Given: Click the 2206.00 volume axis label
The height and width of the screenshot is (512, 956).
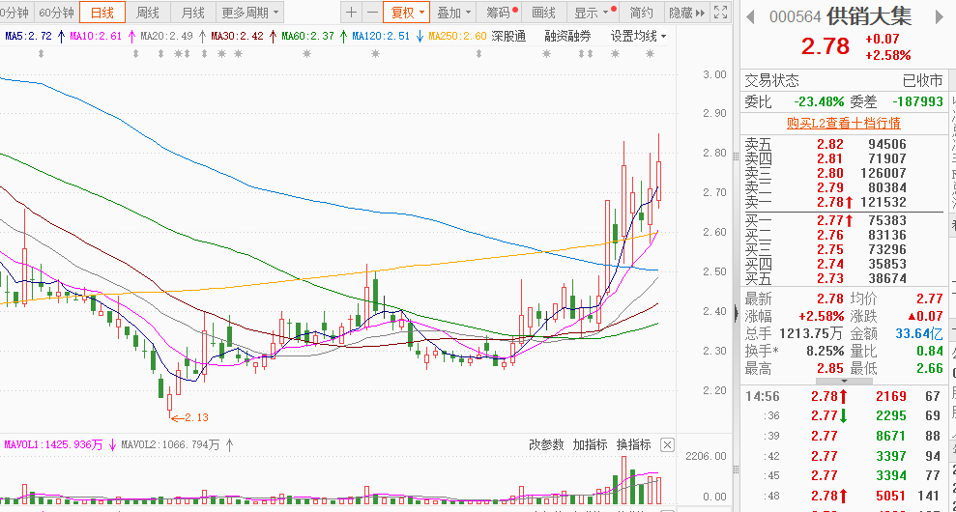Looking at the screenshot, I should (x=706, y=456).
